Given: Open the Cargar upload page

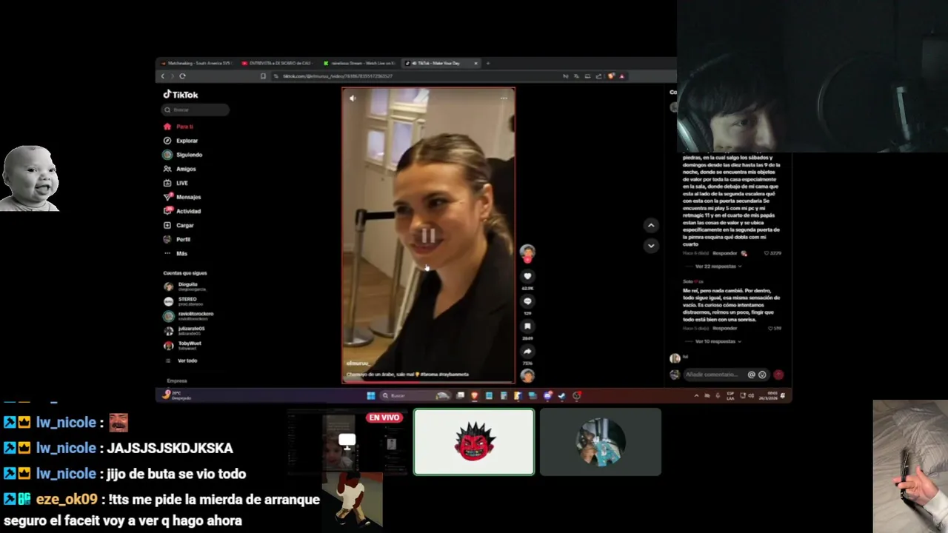Looking at the screenshot, I should click(179, 225).
